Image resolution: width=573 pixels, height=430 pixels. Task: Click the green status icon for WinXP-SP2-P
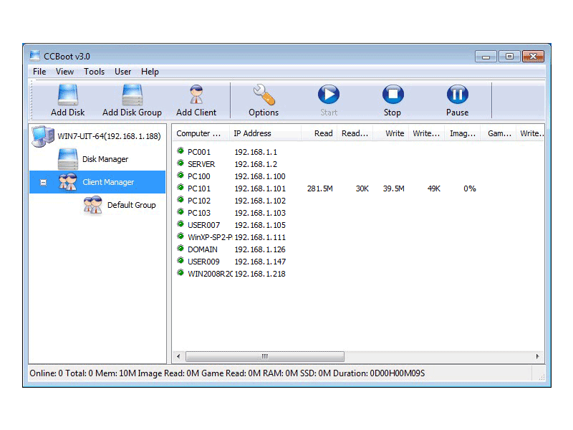coord(180,236)
